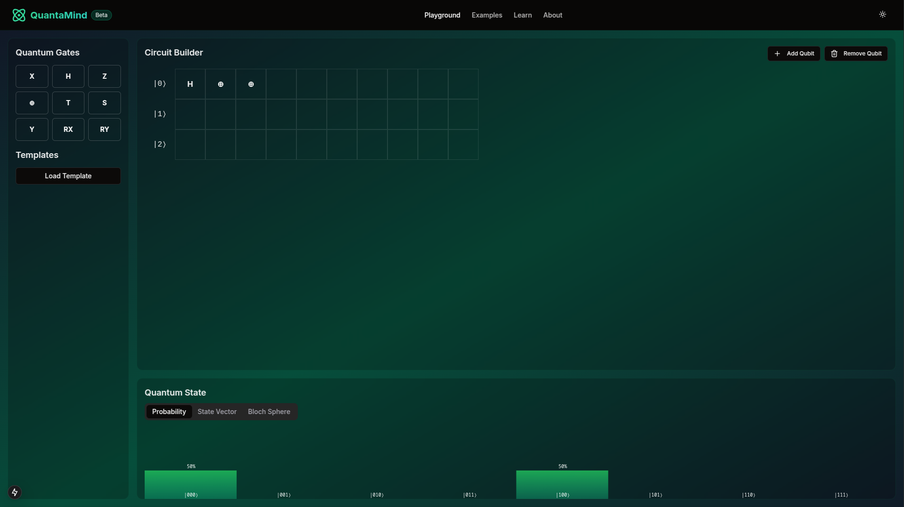
Task: Select the CNOT (⊕) gate in palette
Action: [x=32, y=103]
